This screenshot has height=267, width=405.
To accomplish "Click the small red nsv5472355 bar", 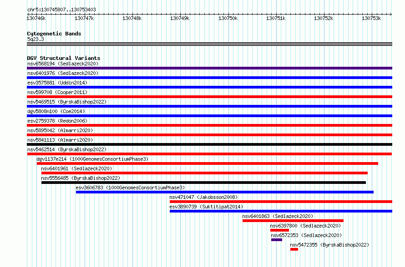I will (294, 249).
